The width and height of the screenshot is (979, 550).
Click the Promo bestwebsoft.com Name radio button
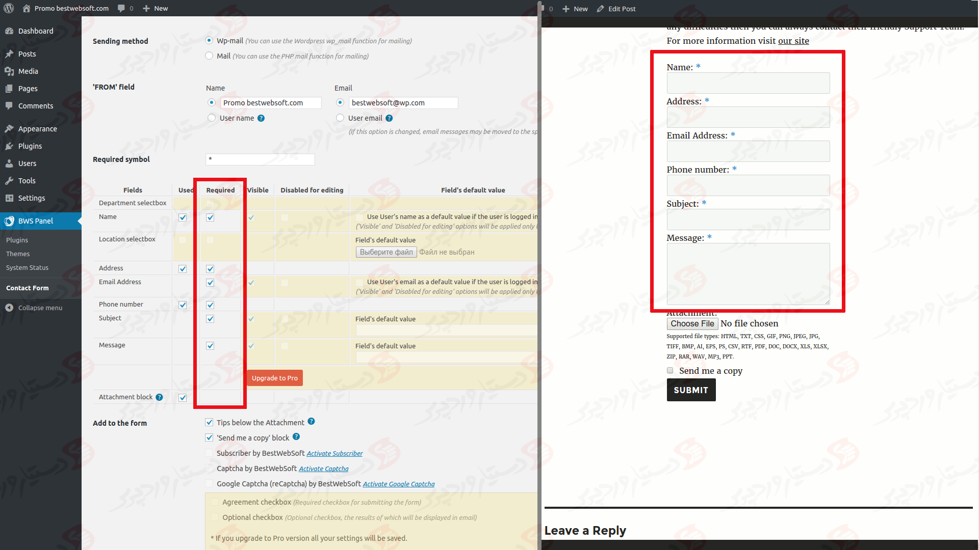click(211, 102)
